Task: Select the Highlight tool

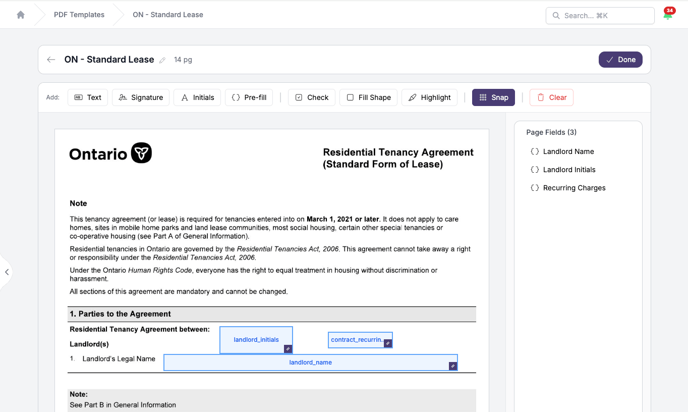Action: click(x=429, y=97)
